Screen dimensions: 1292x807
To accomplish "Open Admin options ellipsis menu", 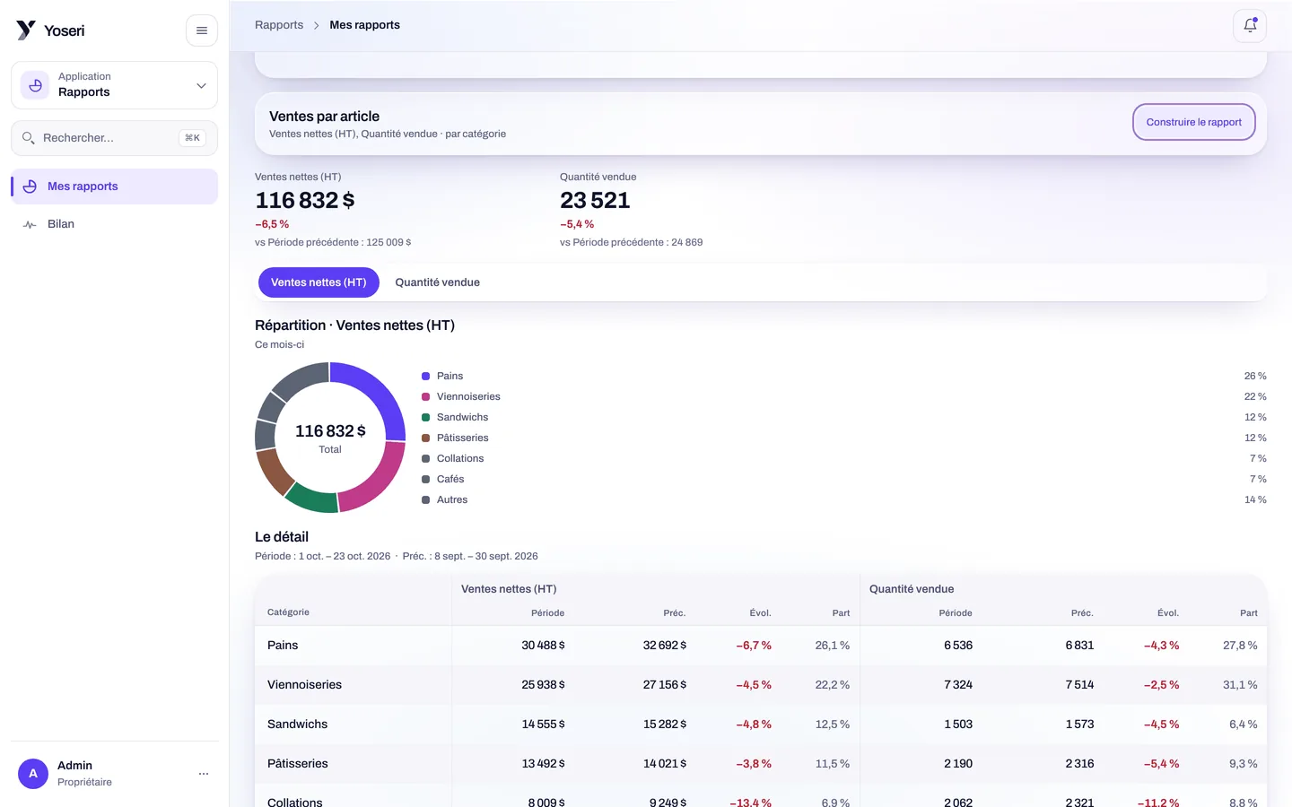I will coord(204,773).
